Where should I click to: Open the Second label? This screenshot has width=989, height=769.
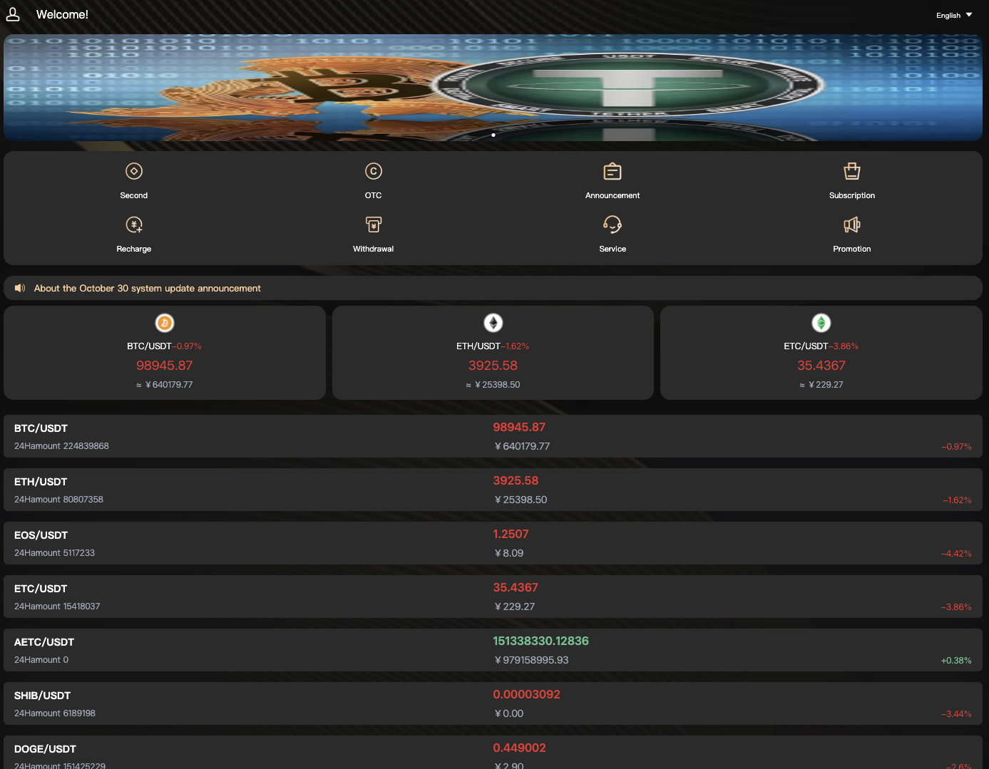pyautogui.click(x=134, y=195)
